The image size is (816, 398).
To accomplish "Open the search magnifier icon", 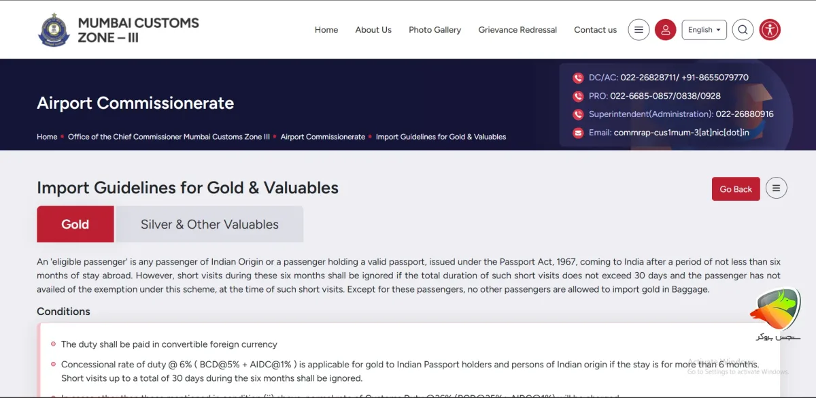I will [743, 30].
